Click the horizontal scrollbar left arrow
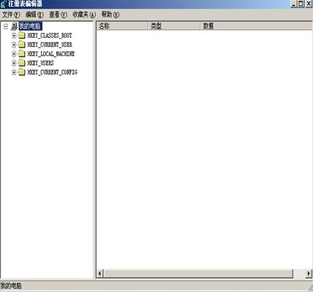The image size is (313, 292). pyautogui.click(x=100, y=273)
